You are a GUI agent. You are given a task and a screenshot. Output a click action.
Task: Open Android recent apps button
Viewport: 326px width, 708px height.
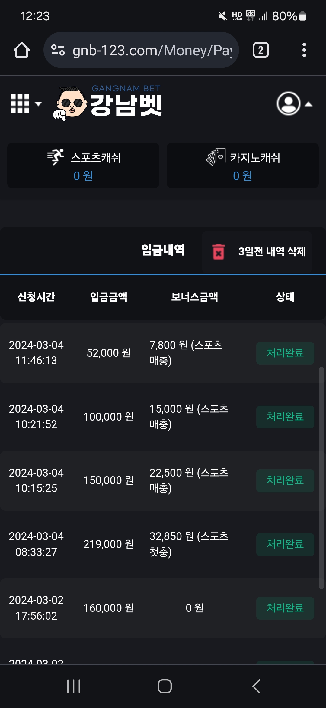(x=74, y=686)
